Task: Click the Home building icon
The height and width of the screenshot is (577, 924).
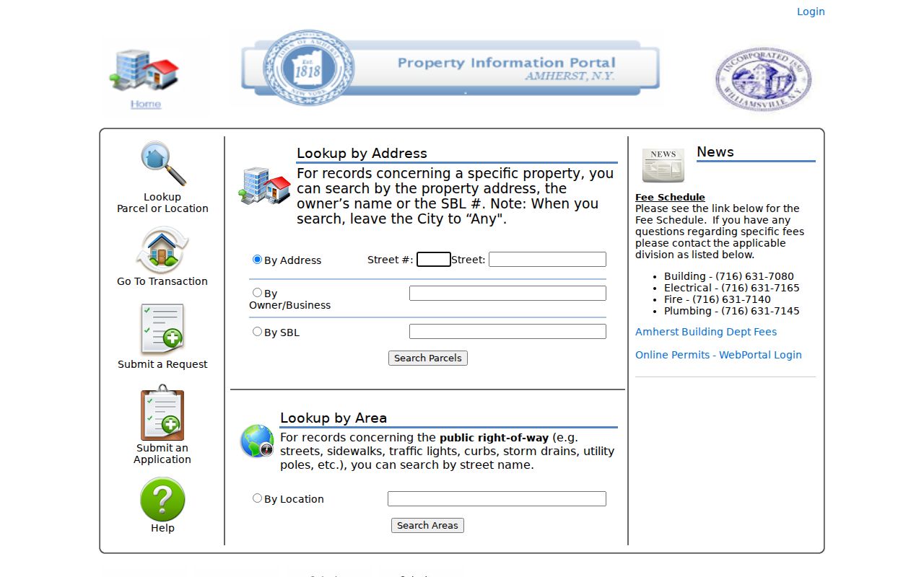Action: pos(144,70)
